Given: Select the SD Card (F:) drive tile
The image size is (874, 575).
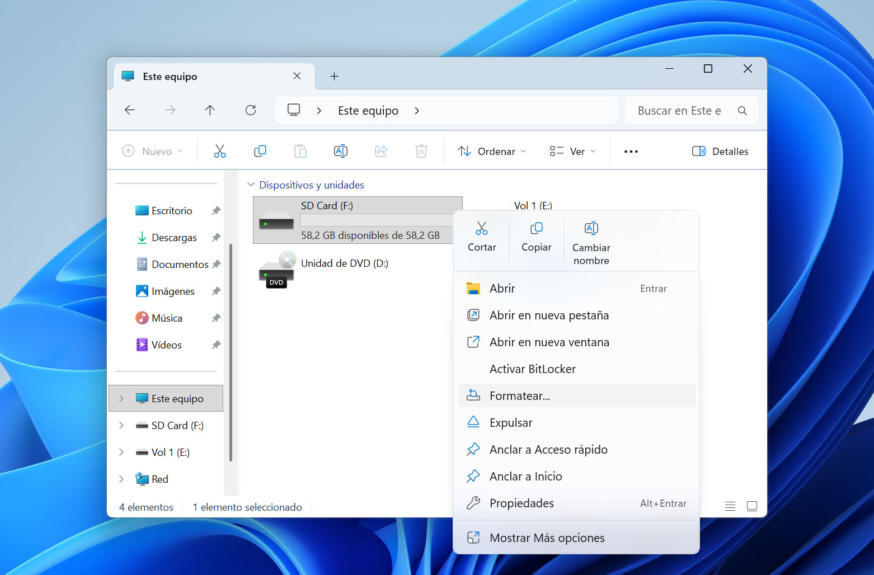Looking at the screenshot, I should (358, 220).
